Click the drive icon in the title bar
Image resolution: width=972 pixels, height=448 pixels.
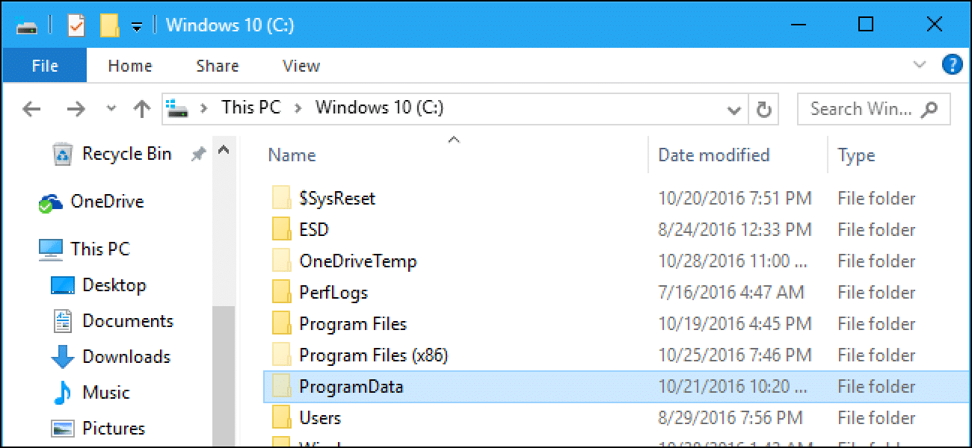click(26, 24)
